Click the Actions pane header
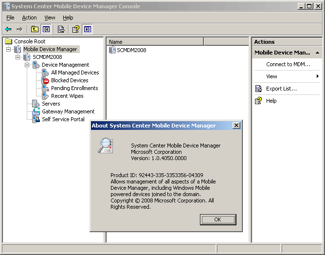This screenshot has width=325, height=255. 287,42
